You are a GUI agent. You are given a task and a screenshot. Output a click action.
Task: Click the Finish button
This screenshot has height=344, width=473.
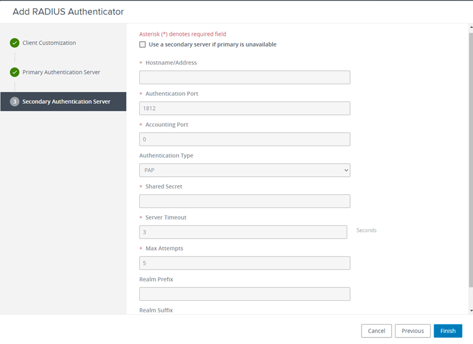[x=448, y=331]
